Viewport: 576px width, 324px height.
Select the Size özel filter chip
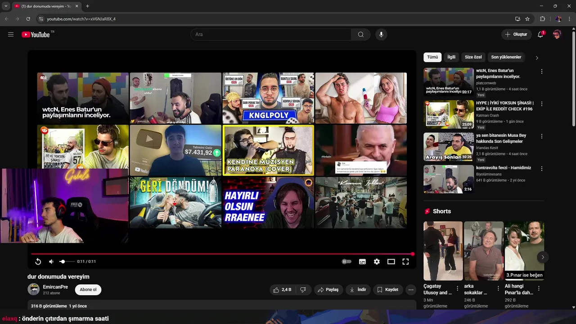(473, 57)
